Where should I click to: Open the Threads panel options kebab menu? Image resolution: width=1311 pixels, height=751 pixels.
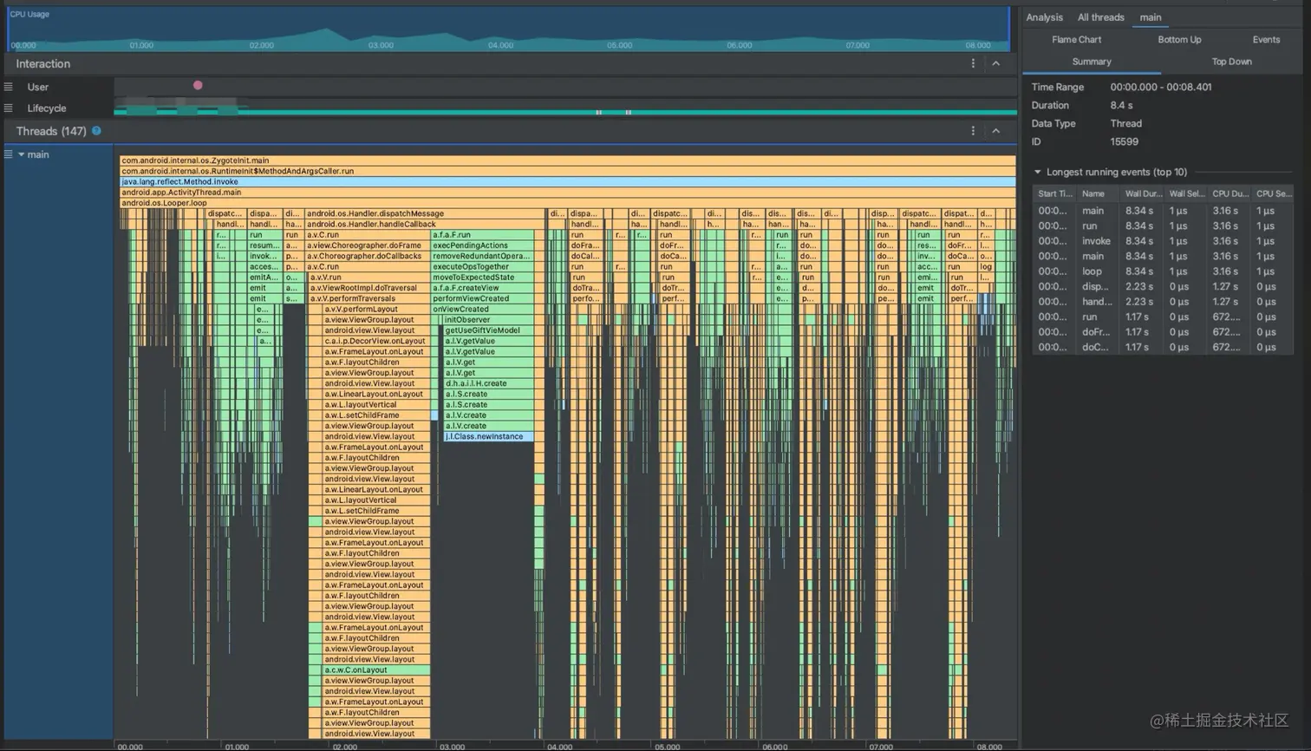[973, 131]
